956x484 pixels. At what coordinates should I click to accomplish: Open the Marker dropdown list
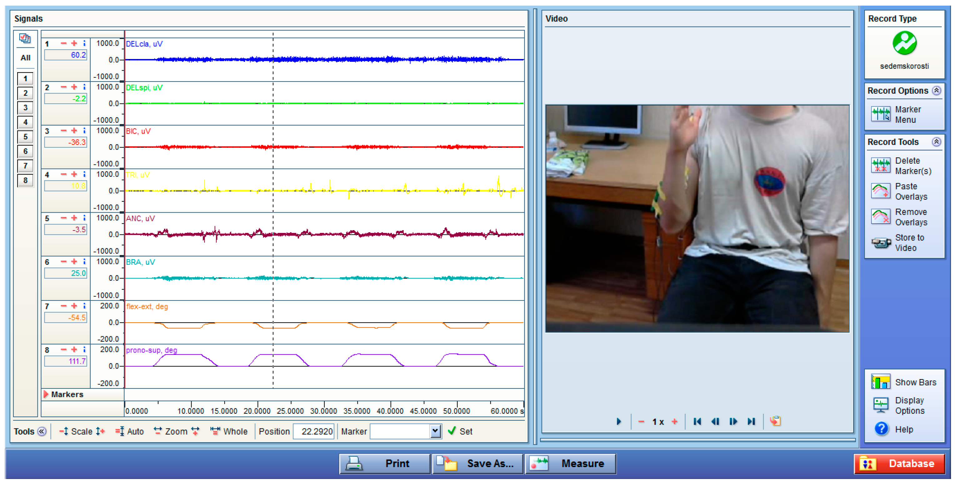tap(435, 431)
